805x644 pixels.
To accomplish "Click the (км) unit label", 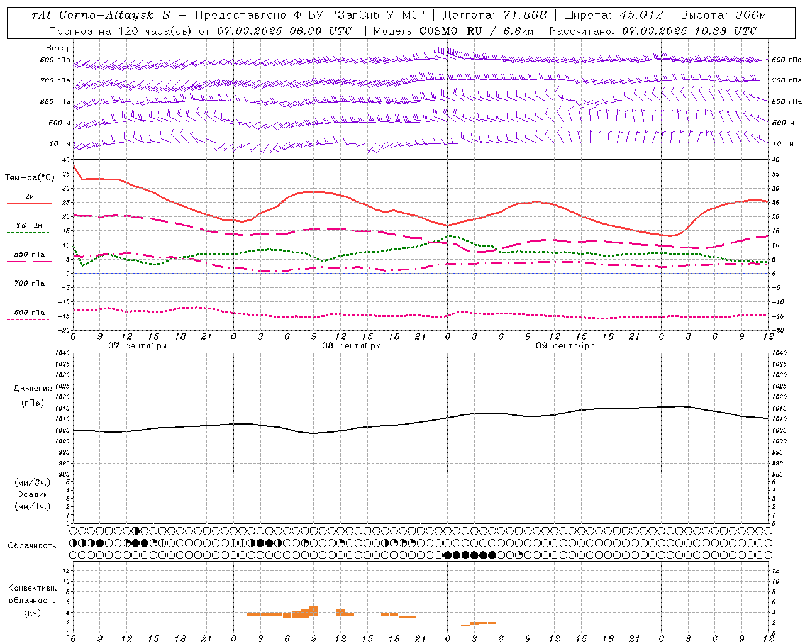I will click(33, 613).
